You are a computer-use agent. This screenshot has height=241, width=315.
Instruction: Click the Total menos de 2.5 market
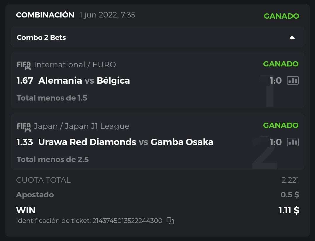pyautogui.click(x=52, y=159)
